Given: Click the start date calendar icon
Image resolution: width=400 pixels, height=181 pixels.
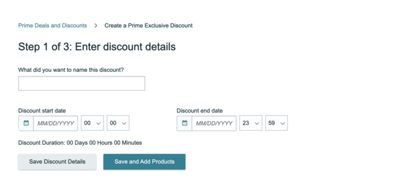Looking at the screenshot, I should [x=26, y=123].
